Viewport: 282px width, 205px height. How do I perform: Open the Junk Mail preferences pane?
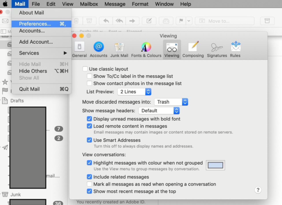pos(119,49)
